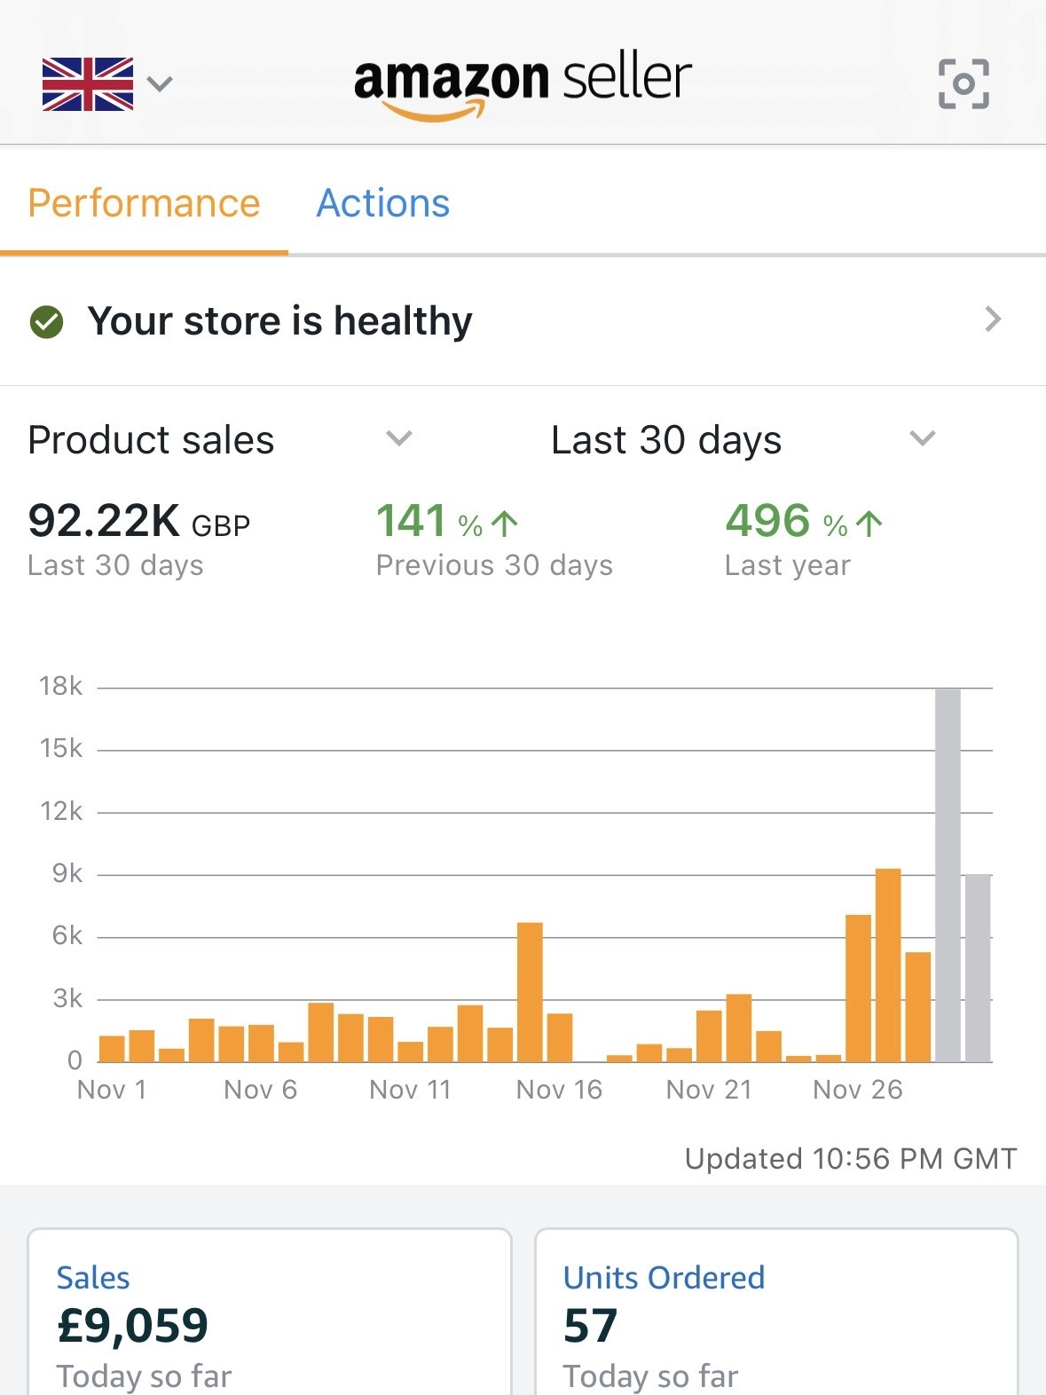Open the barcode scanner camera icon
Viewport: 1046px width, 1395px height.
[965, 83]
